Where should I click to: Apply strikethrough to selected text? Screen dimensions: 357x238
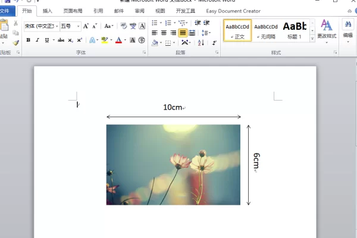click(x=61, y=40)
